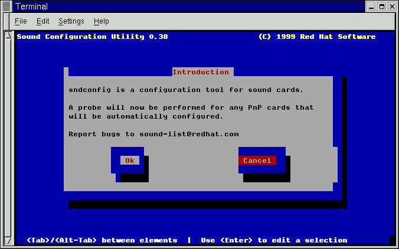
Task: Maximize the Terminal window
Action: (x=381, y=6)
